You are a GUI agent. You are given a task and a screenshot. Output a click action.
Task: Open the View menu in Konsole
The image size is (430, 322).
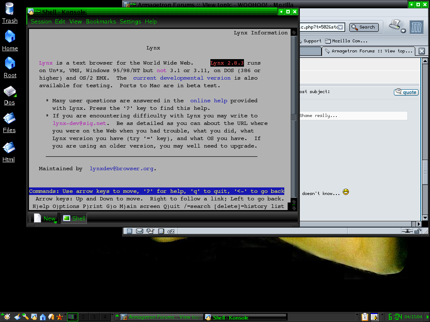coord(76,22)
